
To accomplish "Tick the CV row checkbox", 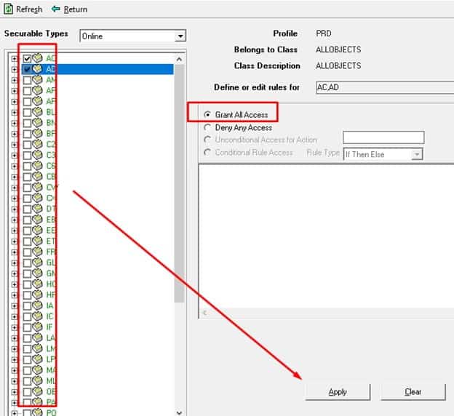I will click(x=27, y=188).
